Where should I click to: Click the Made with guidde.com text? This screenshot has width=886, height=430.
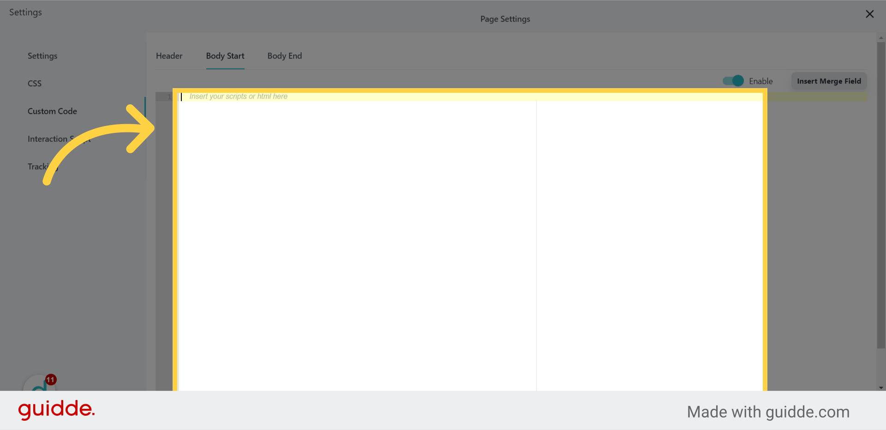coord(768,412)
